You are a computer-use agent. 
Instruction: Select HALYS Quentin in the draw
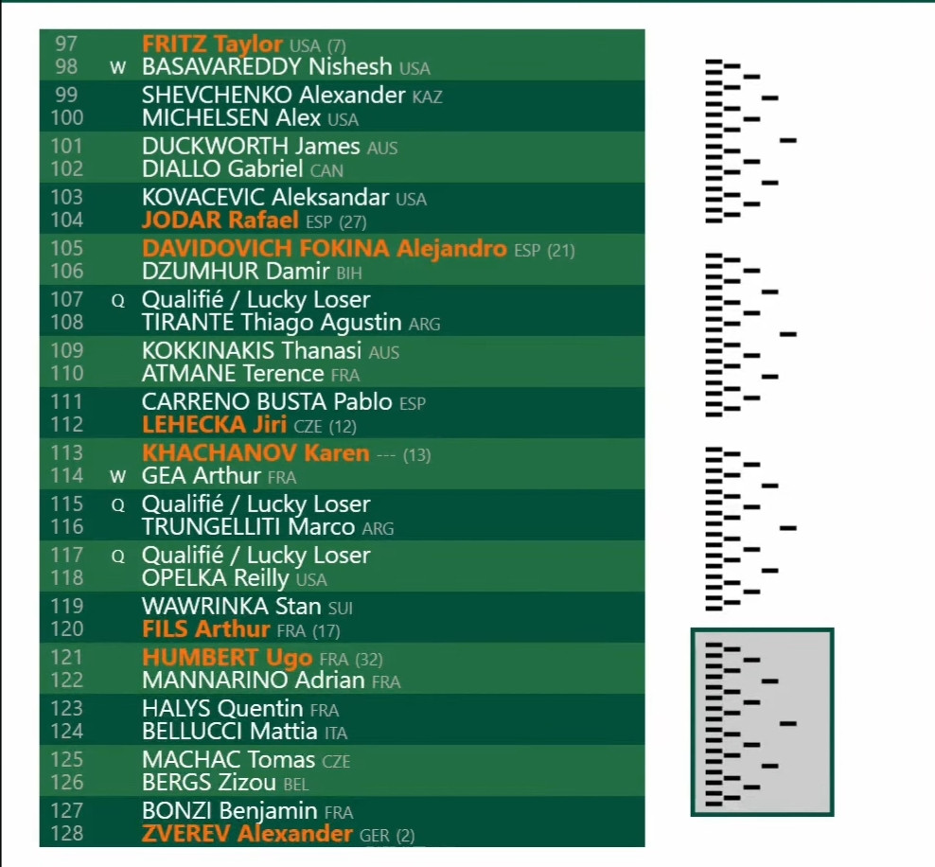coord(222,709)
